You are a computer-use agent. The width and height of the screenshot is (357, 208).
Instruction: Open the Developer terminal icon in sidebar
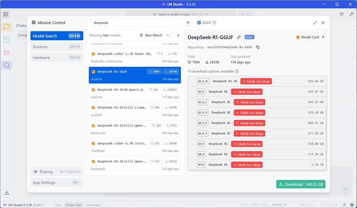coord(6,40)
